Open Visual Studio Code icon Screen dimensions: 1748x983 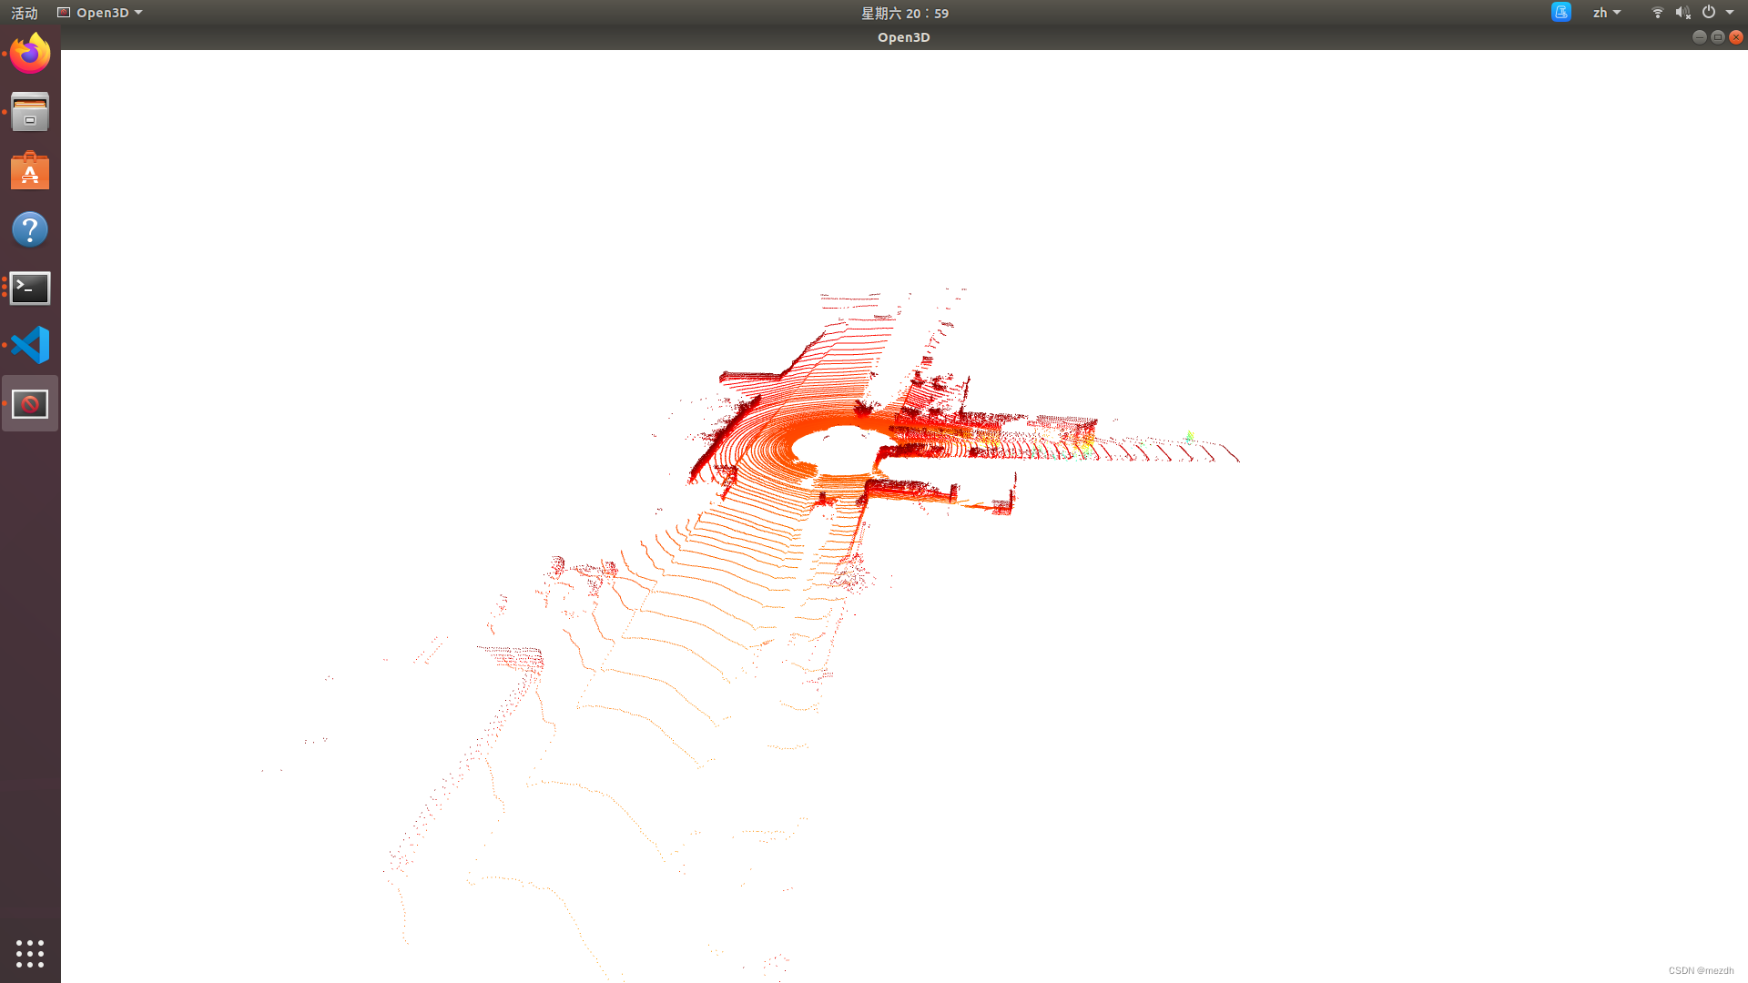(x=30, y=345)
